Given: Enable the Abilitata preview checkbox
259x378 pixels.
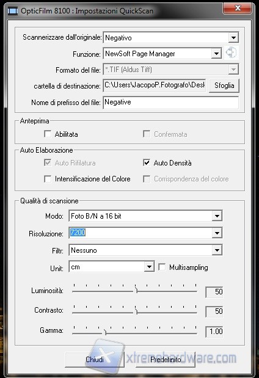Looking at the screenshot, I should click(x=48, y=134).
